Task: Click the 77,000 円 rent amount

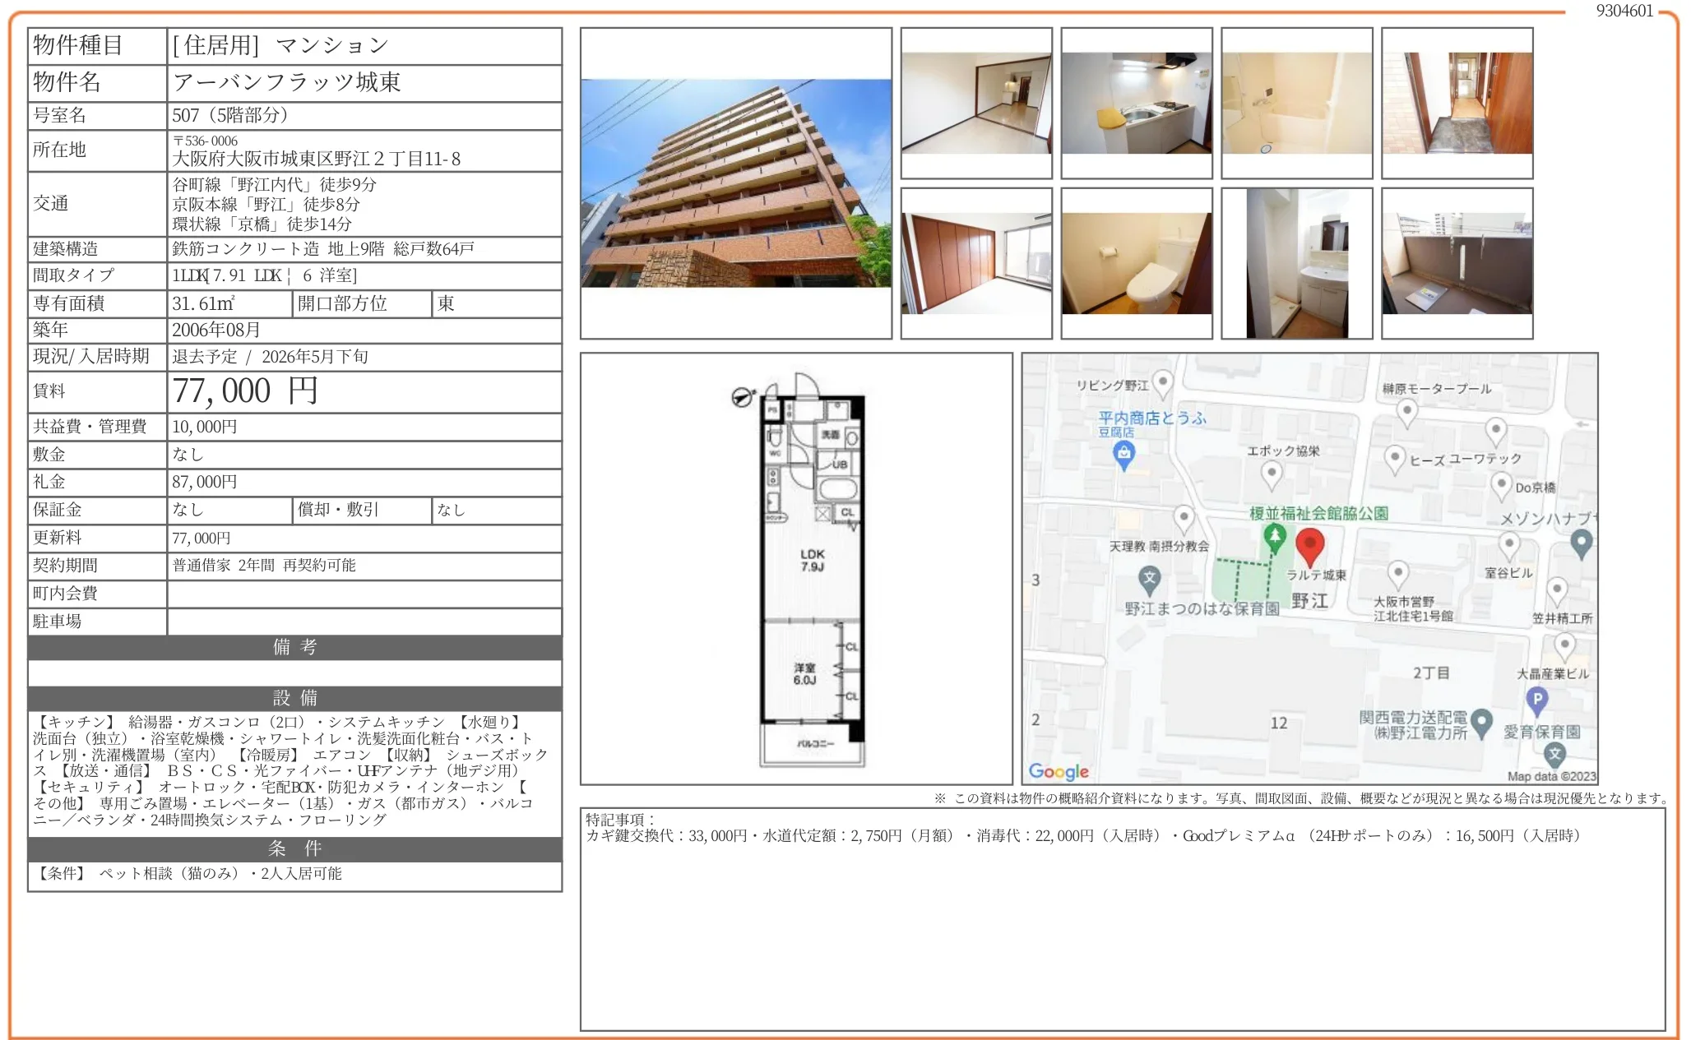Action: pos(244,391)
